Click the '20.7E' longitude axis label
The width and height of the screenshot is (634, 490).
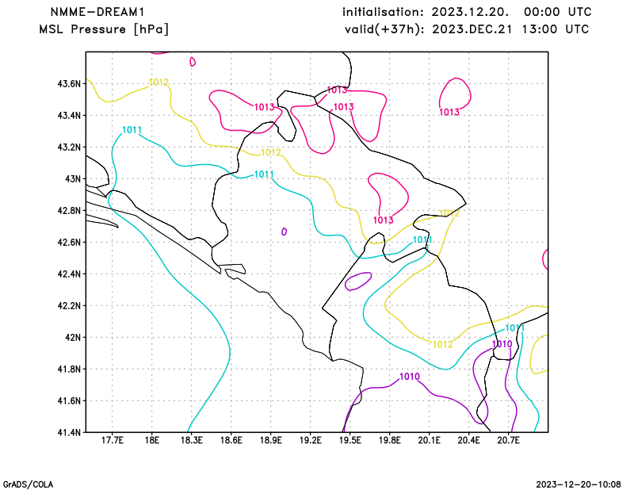[x=509, y=440]
